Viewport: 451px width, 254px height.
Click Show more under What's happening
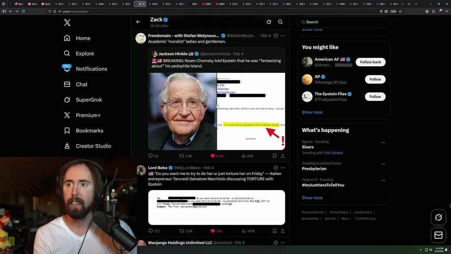(x=312, y=198)
